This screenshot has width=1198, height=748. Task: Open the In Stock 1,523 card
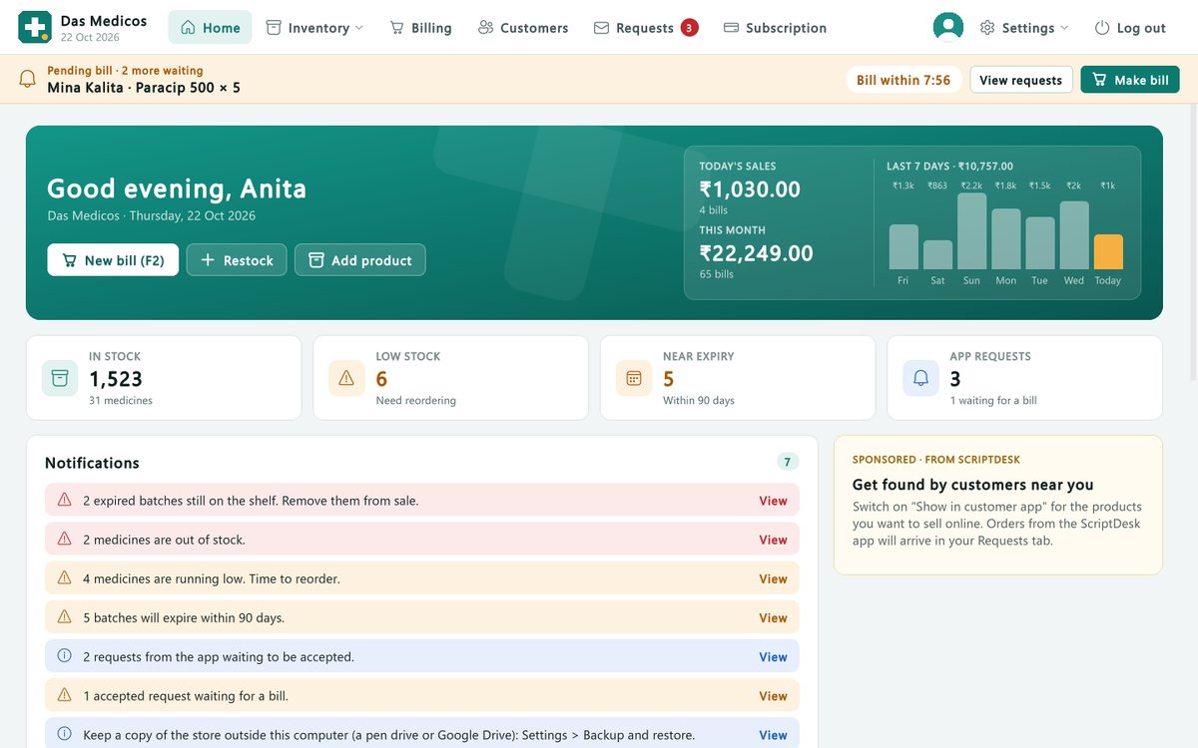[x=164, y=378]
